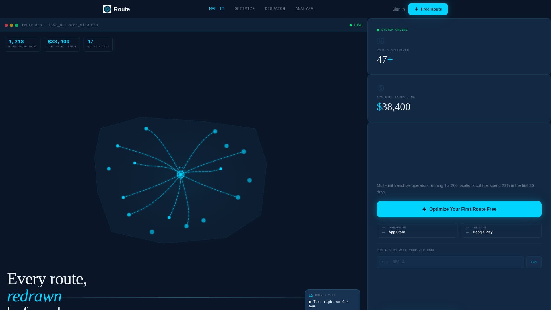This screenshot has width=551, height=310.
Task: Click the map icon above Routes Optimized
Action: click(381, 41)
